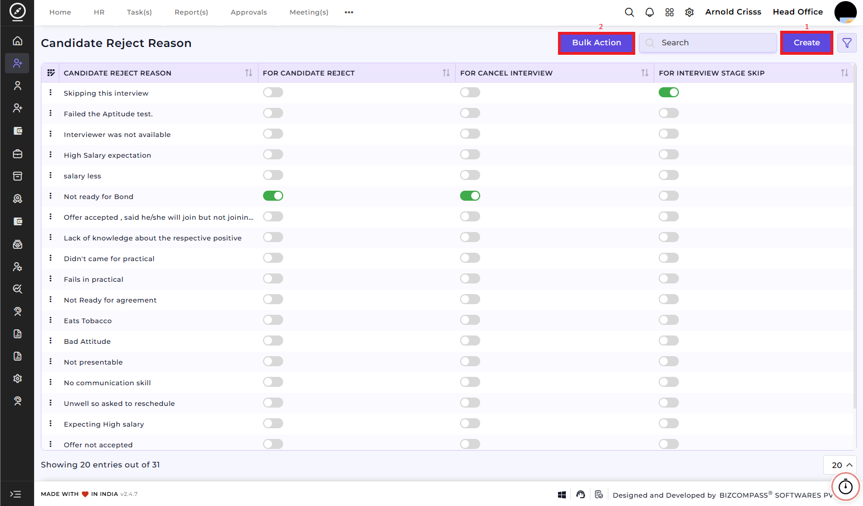
Task: Enable Cancel Interview for Interviewer was not available
Action: click(470, 134)
